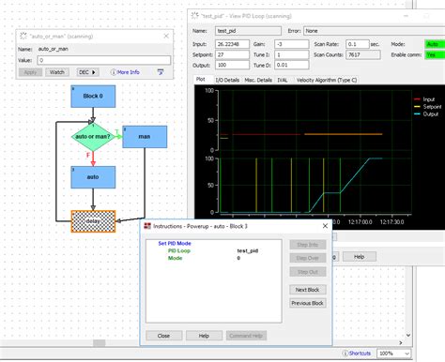Open the Velocity Algorithm (Type C) tab

point(327,80)
